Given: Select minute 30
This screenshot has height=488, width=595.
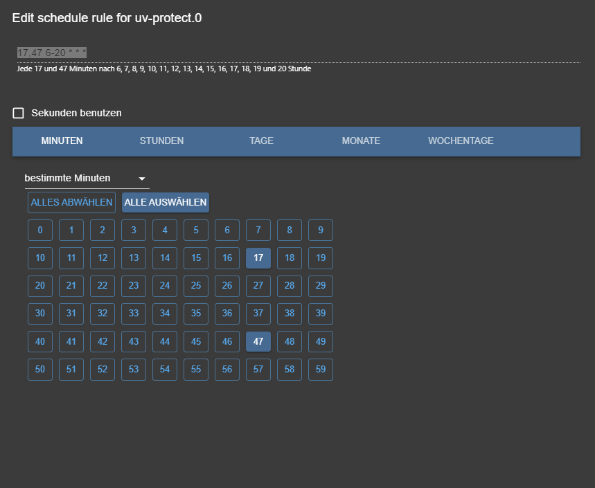Looking at the screenshot, I should [x=40, y=314].
